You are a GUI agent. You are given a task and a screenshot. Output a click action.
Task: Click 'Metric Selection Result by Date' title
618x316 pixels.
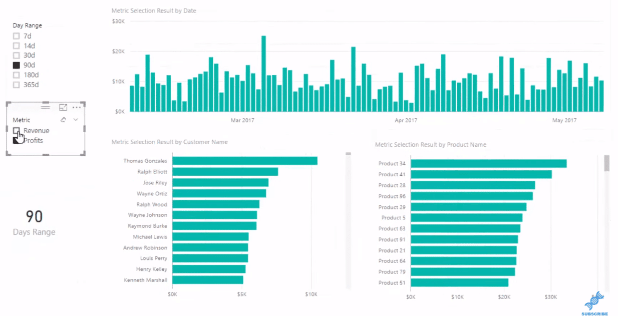coord(154,11)
